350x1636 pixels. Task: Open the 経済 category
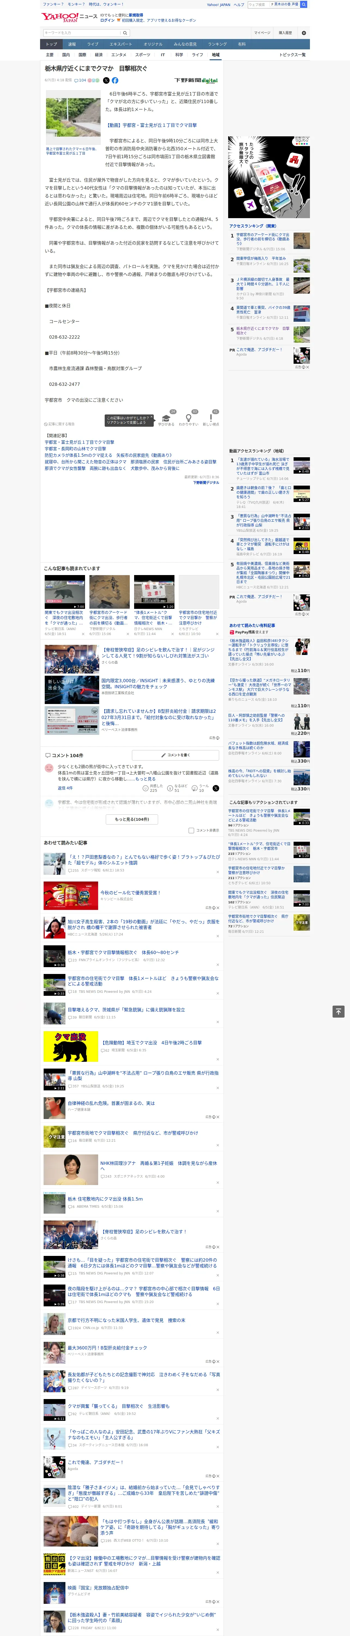(98, 55)
